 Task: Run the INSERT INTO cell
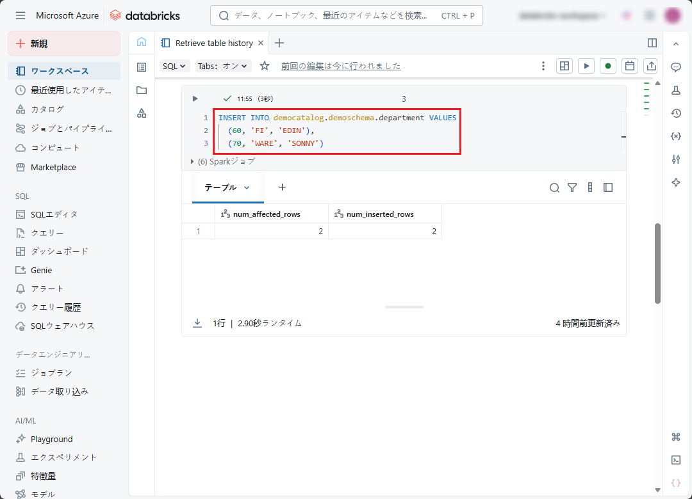[195, 99]
